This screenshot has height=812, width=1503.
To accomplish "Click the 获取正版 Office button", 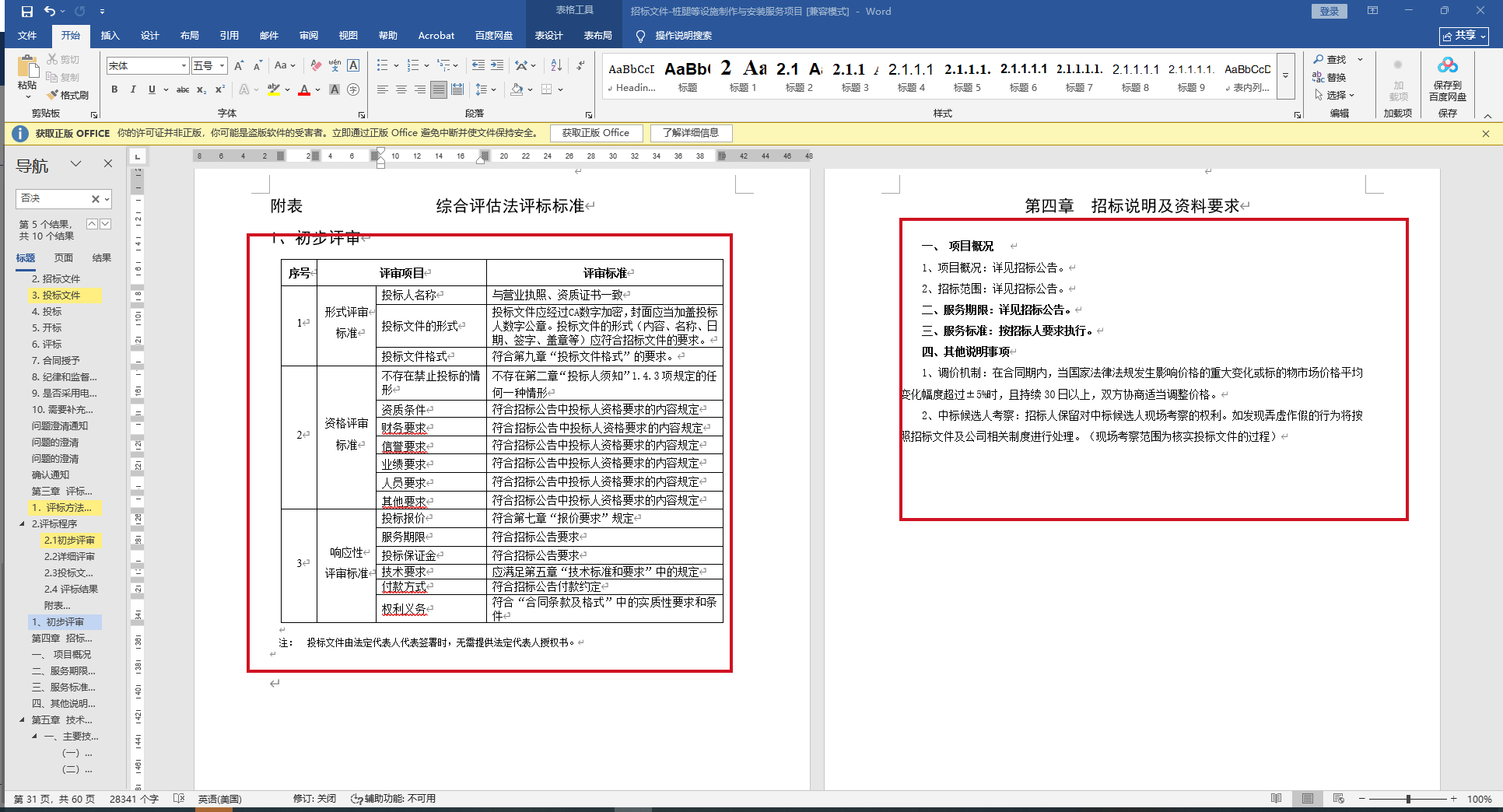I will pos(596,133).
